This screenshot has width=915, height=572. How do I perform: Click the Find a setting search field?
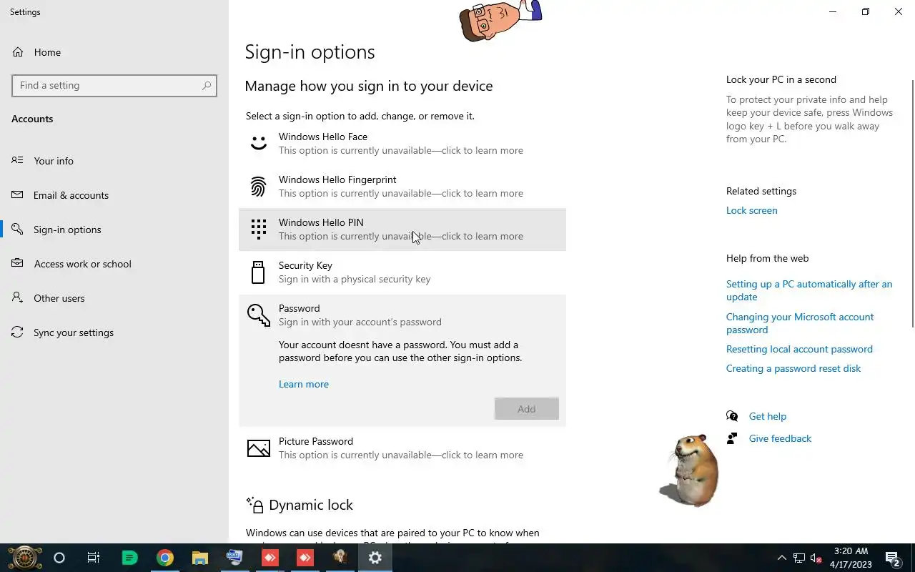[x=114, y=85]
